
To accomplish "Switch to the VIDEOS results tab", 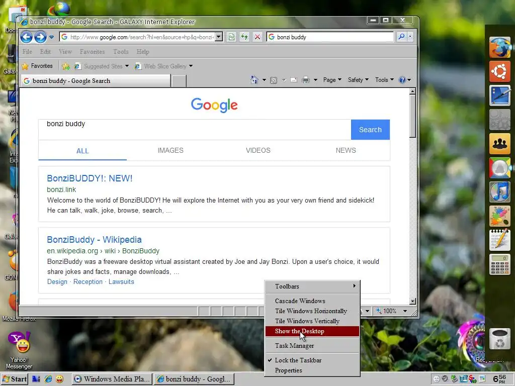I will click(258, 150).
